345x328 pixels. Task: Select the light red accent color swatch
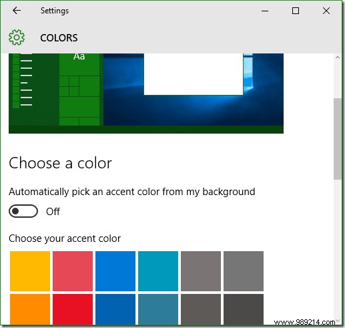pyautogui.click(x=73, y=271)
